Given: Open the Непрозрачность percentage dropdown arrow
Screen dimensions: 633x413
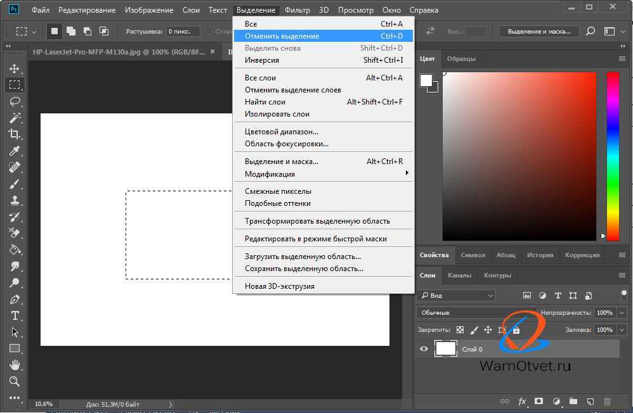Looking at the screenshot, I should [x=622, y=312].
